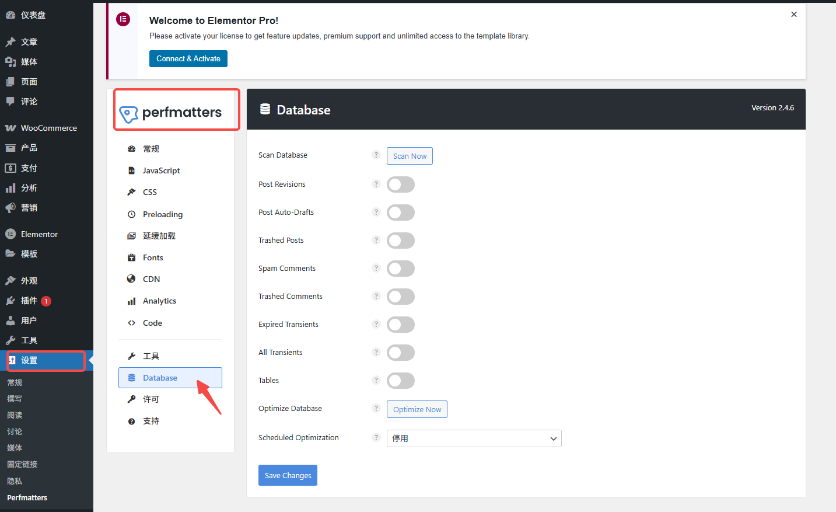Screen dimensions: 836x512
Task: Open the help tooltip for Tables
Action: tap(376, 379)
